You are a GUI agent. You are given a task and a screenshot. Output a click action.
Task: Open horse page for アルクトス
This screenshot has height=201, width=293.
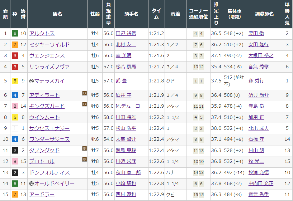42,33
